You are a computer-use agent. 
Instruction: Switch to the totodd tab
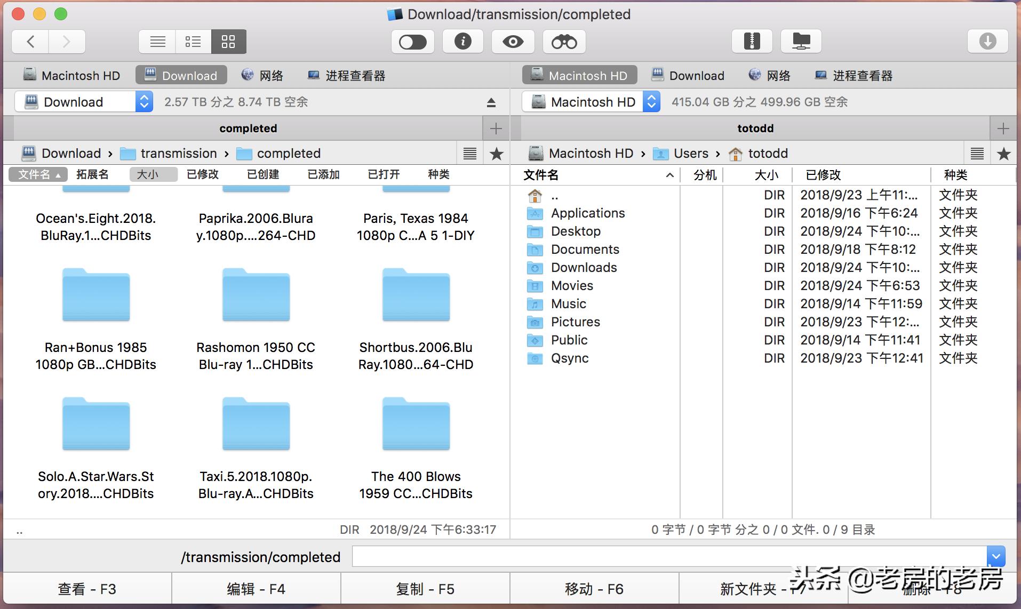(755, 128)
